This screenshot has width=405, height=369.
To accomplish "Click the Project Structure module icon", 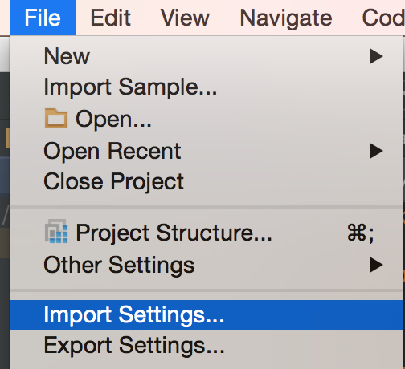I will coord(56,232).
